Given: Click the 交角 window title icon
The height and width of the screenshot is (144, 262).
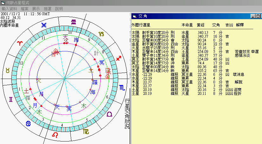Looking at the screenshot, I should (x=134, y=16).
